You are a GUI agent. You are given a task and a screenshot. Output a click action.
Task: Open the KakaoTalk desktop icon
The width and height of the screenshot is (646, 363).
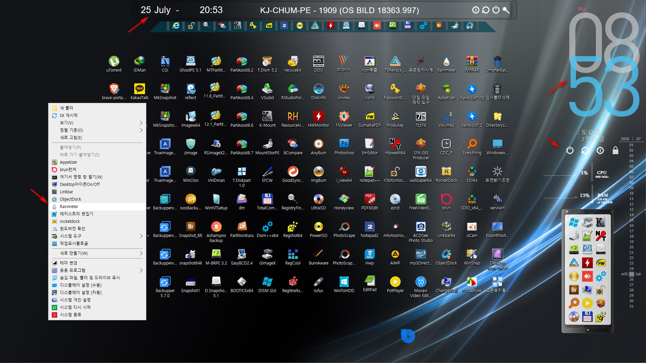(139, 91)
